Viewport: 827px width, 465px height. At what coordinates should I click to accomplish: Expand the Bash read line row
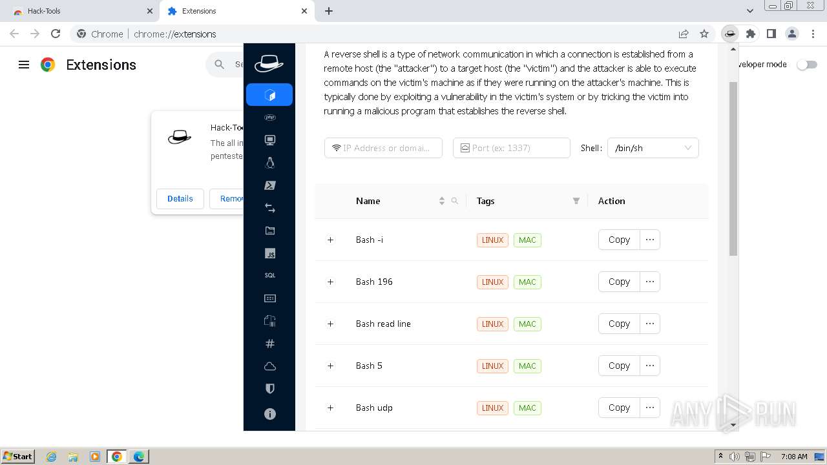[x=330, y=324]
